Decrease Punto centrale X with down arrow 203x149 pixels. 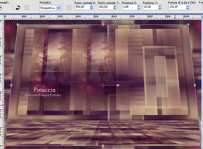[91, 8]
